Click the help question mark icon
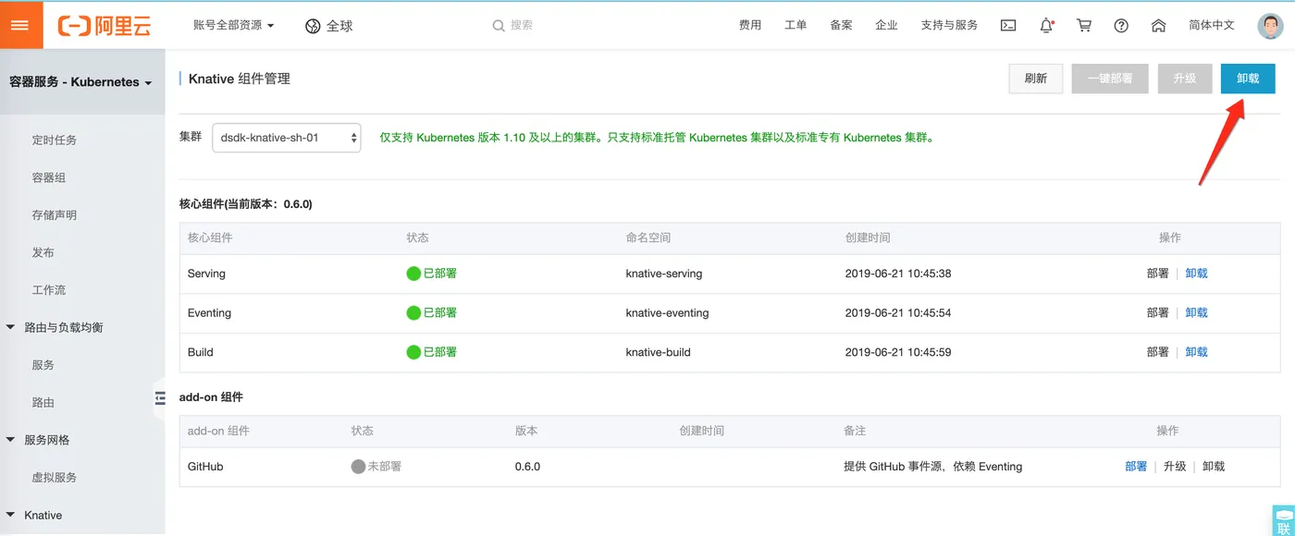The image size is (1295, 536). (1121, 26)
